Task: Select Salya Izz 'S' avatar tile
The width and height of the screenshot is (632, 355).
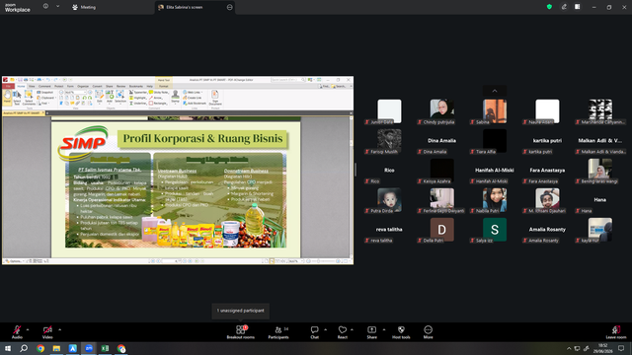Action: (495, 230)
